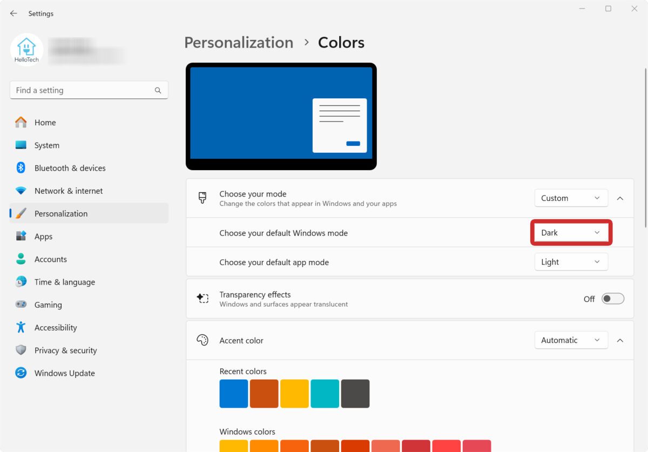Click the back arrow in title bar
The width and height of the screenshot is (648, 452).
tap(13, 14)
